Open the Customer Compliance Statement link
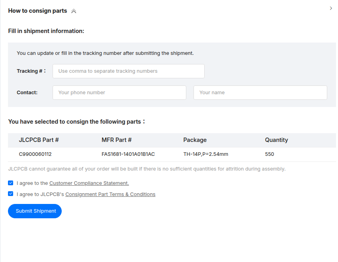Screen dimensions: 338x262 (89, 183)
